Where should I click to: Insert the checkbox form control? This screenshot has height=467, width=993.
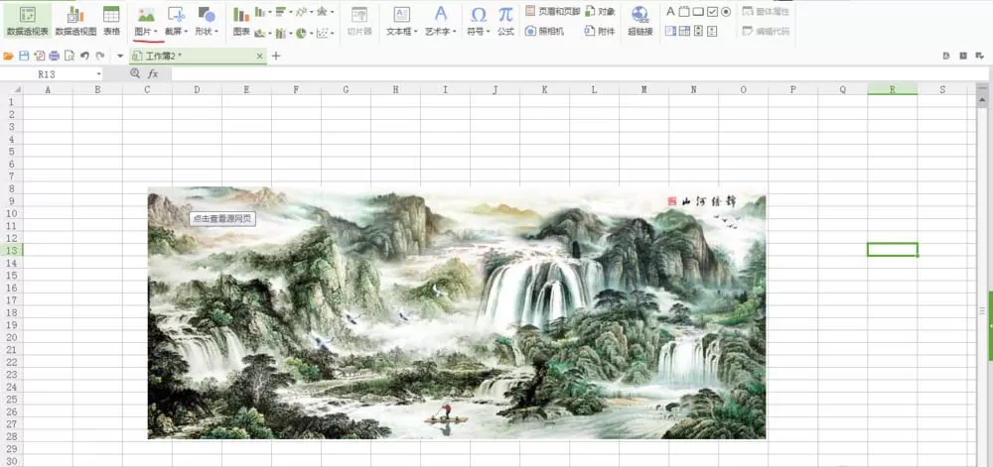point(712,11)
